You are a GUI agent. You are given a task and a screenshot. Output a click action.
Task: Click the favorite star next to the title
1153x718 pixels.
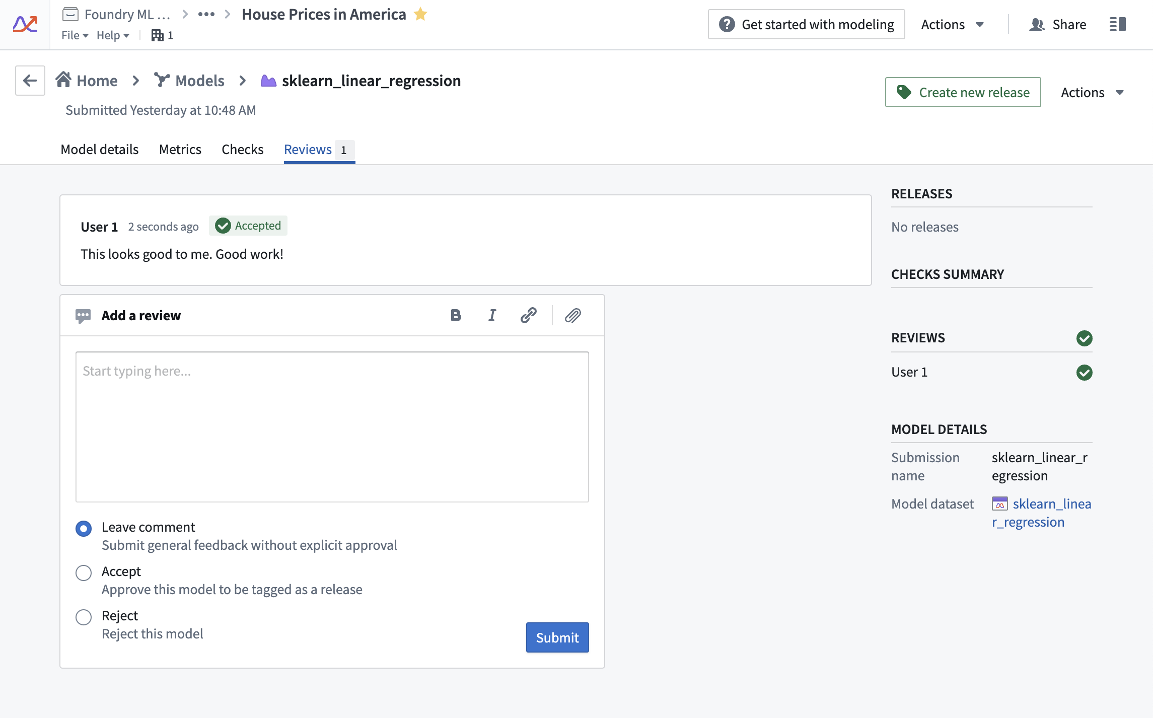point(420,14)
